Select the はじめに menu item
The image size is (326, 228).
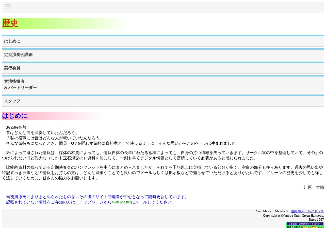click(163, 41)
